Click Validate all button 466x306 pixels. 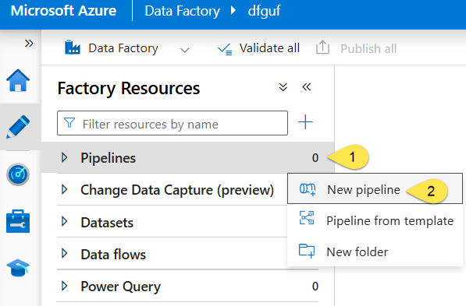[x=258, y=48]
